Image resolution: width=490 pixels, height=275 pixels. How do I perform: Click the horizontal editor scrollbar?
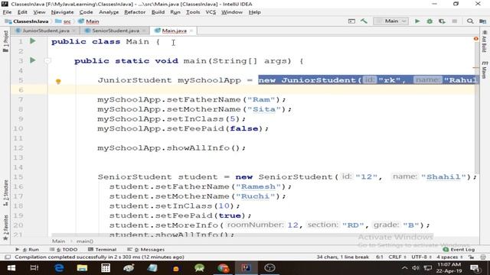click(243, 235)
